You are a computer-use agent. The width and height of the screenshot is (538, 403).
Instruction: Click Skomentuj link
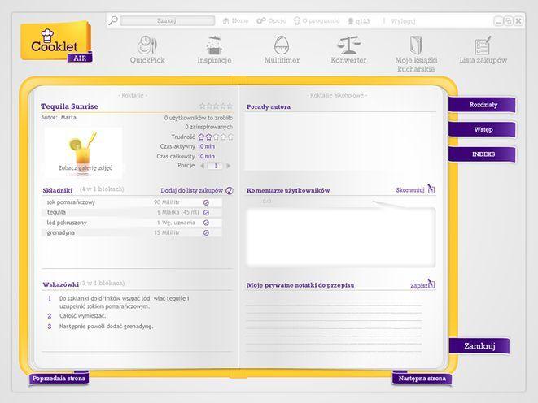[x=410, y=189]
